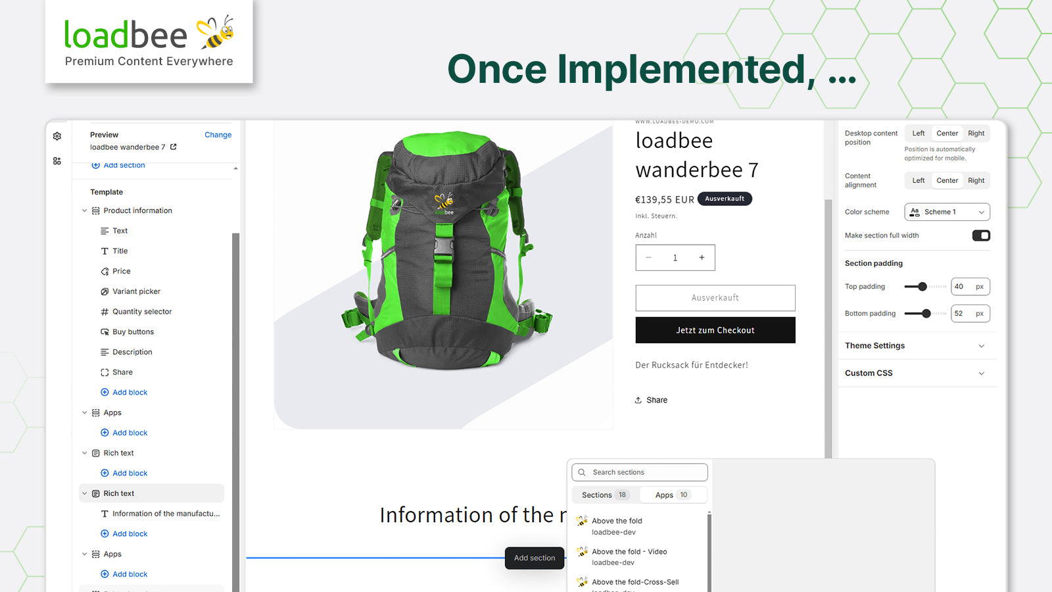
Task: Enable Make section full width
Action: click(980, 235)
